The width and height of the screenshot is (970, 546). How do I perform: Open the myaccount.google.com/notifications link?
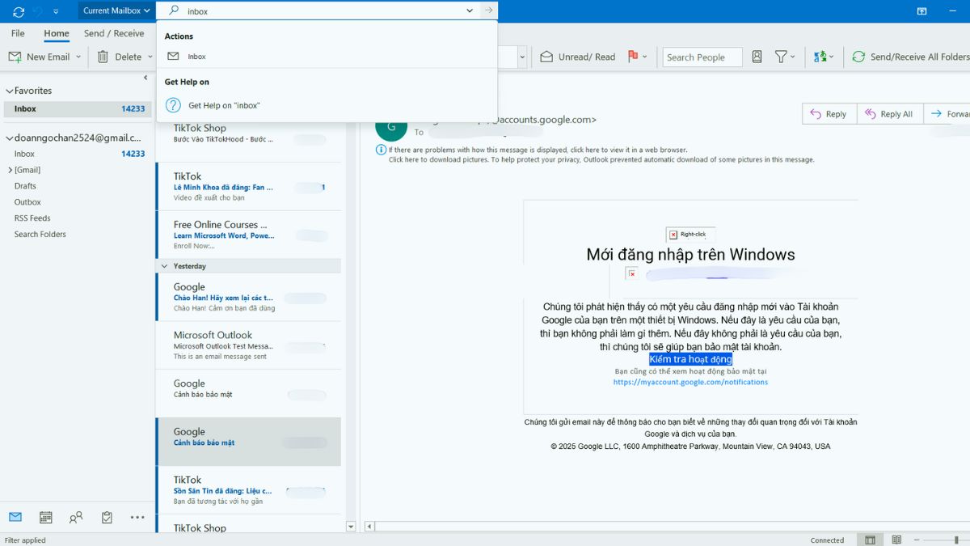coord(690,382)
